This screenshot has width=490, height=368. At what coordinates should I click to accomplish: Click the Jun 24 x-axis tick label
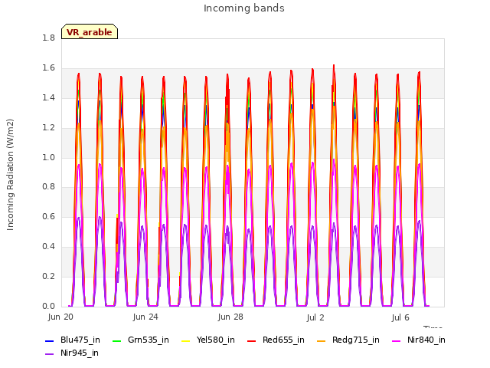point(145,317)
